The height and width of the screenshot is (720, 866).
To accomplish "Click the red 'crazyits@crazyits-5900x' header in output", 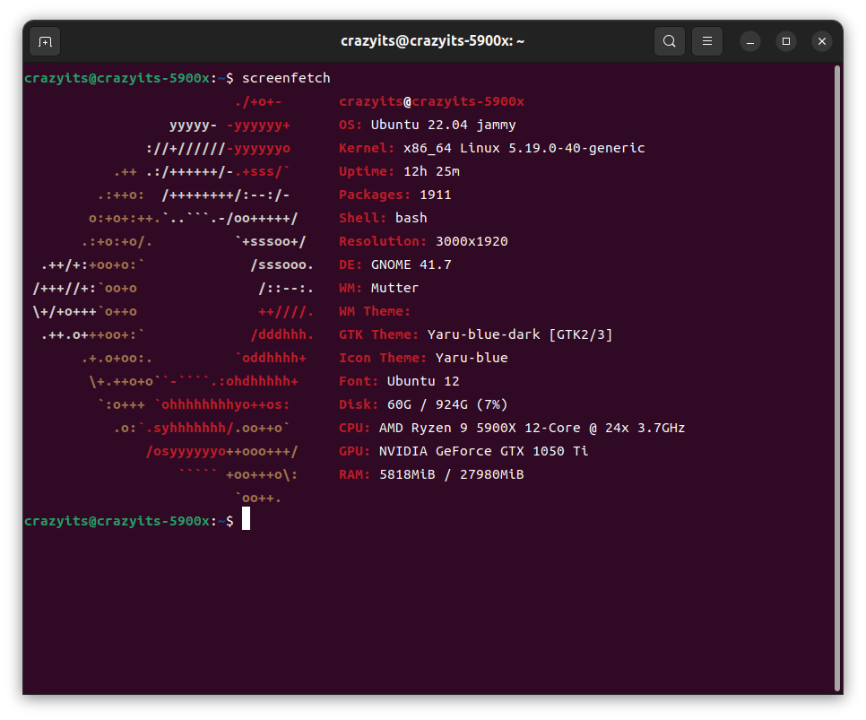I will tap(431, 101).
